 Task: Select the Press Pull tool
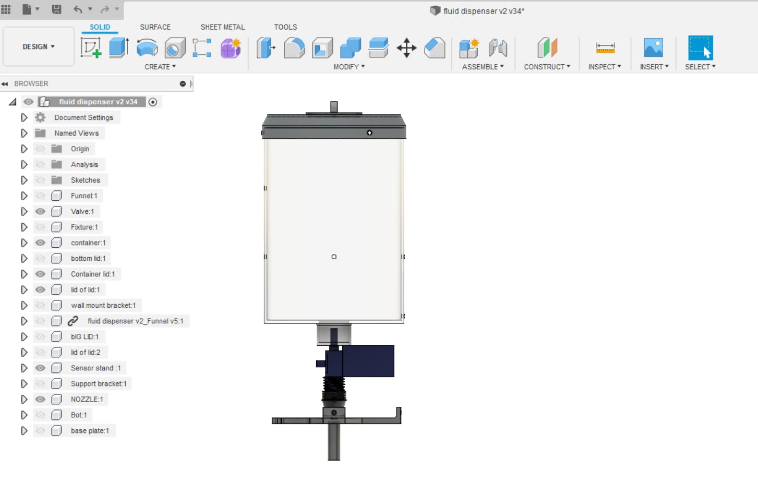(266, 48)
